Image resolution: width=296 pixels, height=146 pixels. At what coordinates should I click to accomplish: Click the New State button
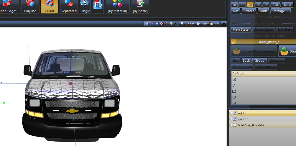click(241, 29)
